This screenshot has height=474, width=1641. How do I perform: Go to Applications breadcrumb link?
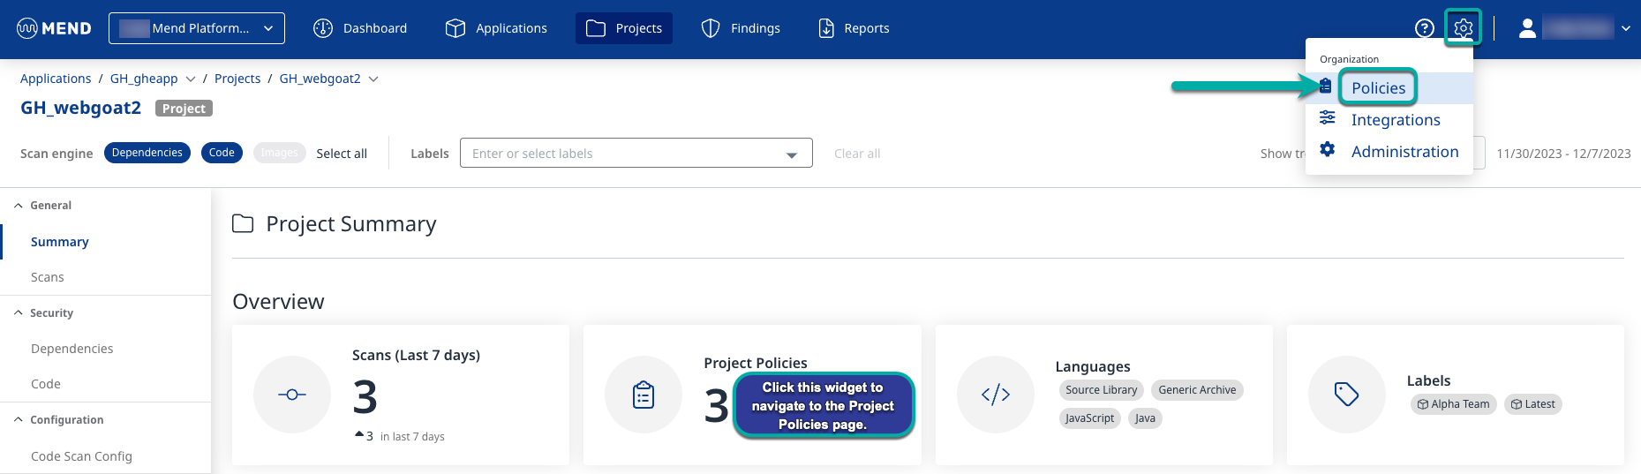[x=56, y=79]
